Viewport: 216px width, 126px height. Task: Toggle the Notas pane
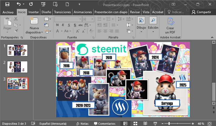[x=82, y=123]
